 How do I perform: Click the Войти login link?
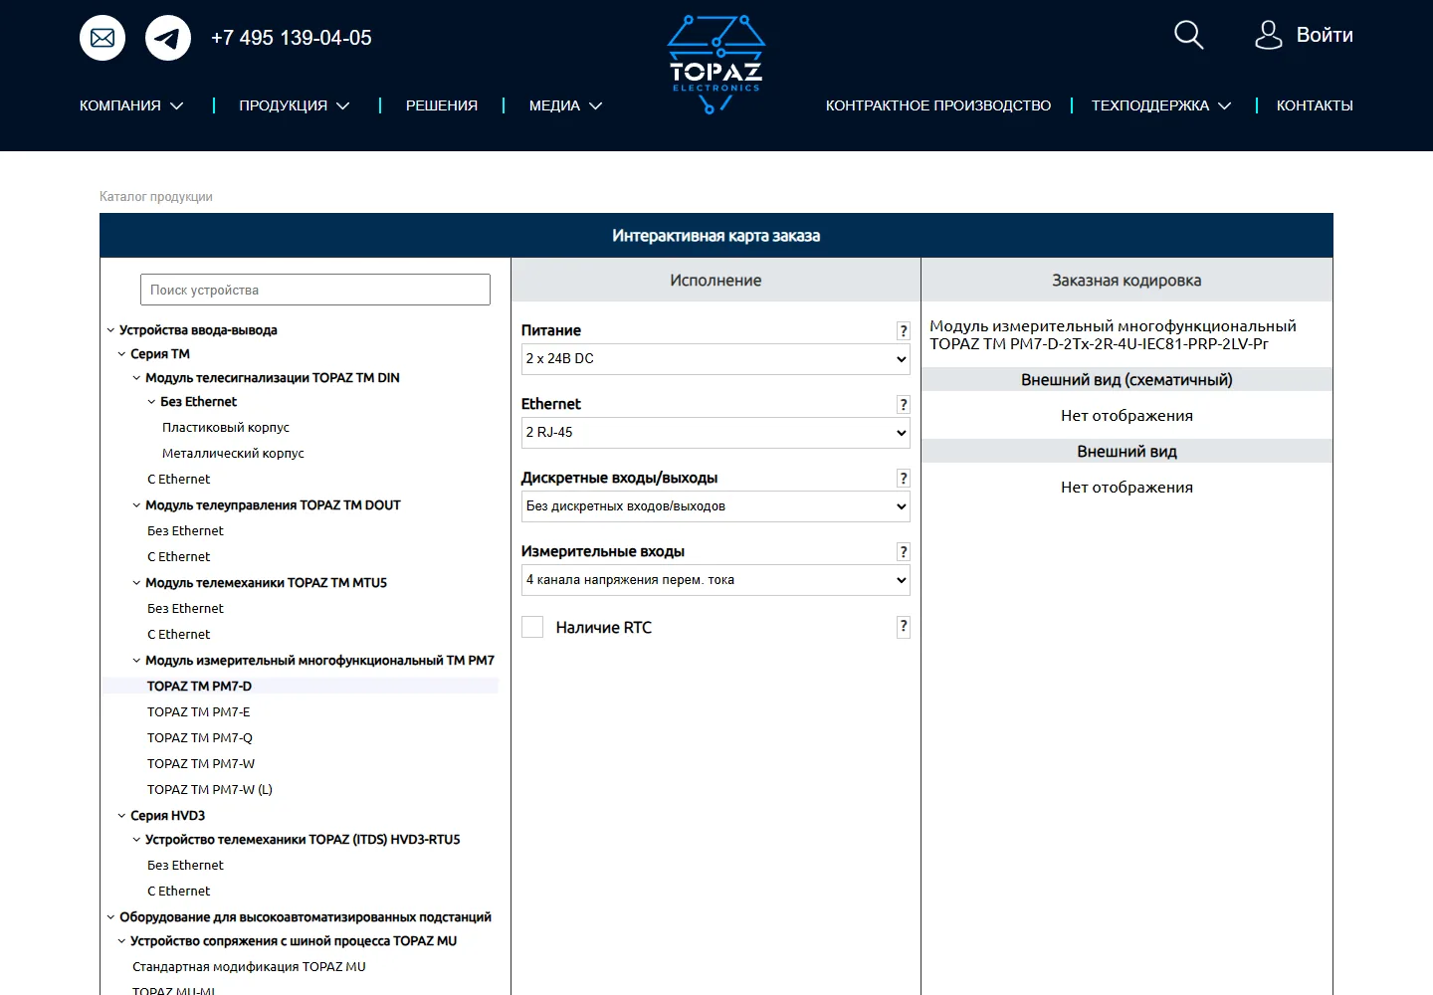[1325, 35]
